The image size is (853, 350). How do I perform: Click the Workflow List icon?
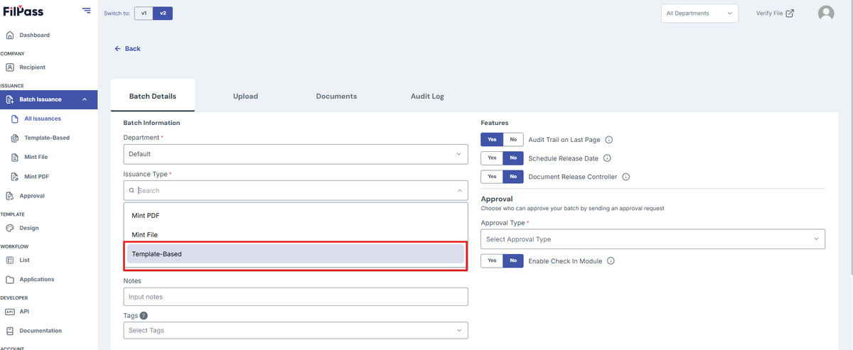point(10,261)
